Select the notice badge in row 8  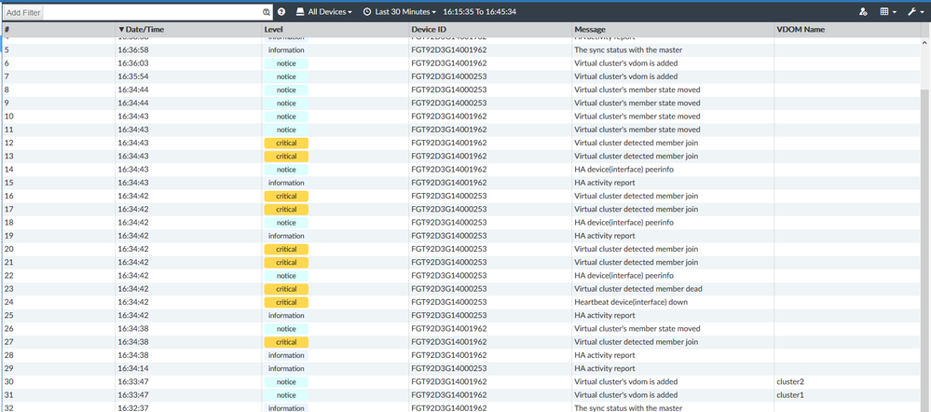pyautogui.click(x=286, y=89)
